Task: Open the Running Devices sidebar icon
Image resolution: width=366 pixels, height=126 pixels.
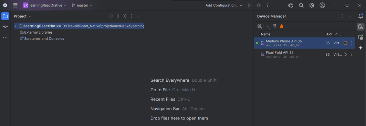Action: pos(360,37)
